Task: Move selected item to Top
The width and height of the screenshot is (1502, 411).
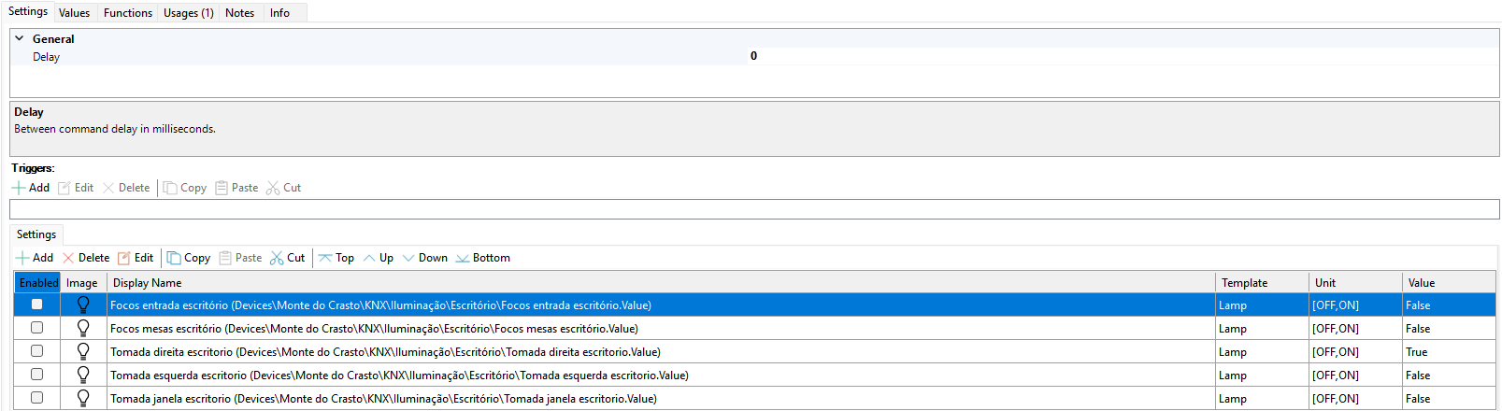Action: coord(336,258)
